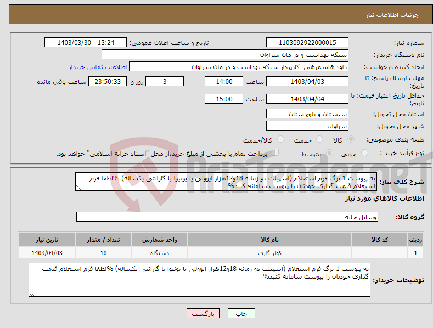Click the شهر محل تحویل label
This screenshot has height=328, width=433.
401,126
